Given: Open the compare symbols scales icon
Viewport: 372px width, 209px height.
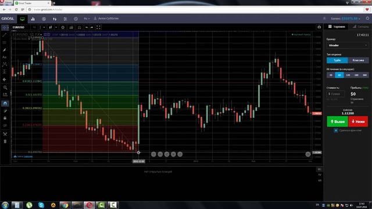Looking at the screenshot, I should (x=80, y=27).
